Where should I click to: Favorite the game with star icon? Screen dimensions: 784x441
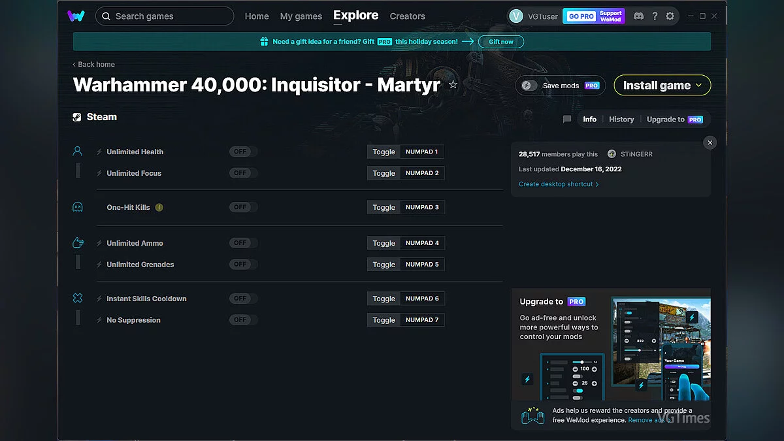point(453,85)
